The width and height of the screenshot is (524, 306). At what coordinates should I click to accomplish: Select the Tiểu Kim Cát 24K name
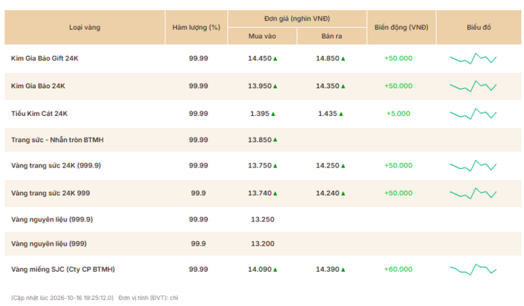click(x=39, y=114)
